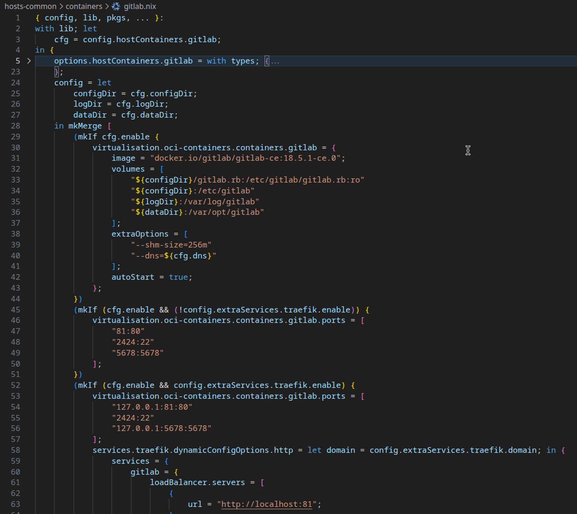The image size is (577, 514).
Task: Click "services.traefik.dynamicConfigOptions.http" text
Action: [192, 450]
